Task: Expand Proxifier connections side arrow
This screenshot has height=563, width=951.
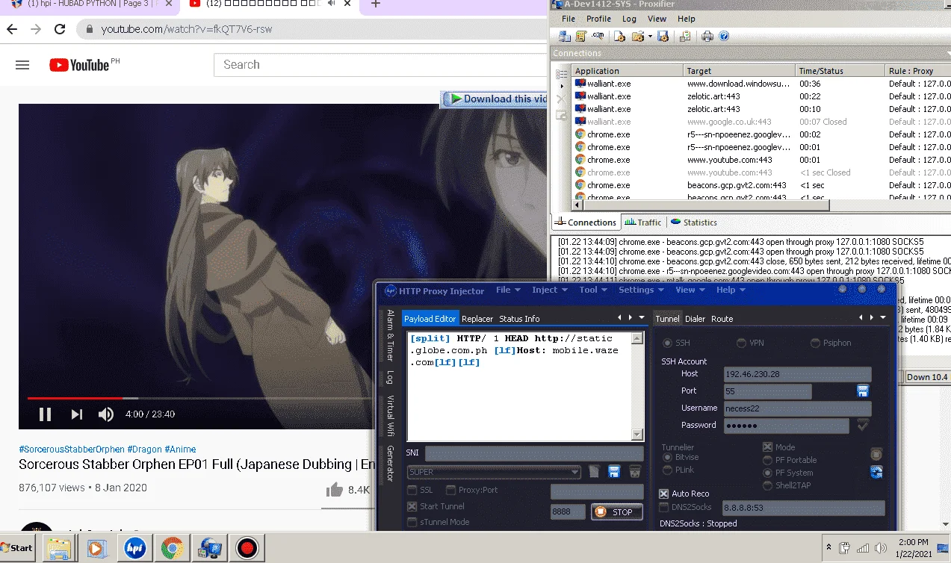Action: [562, 86]
